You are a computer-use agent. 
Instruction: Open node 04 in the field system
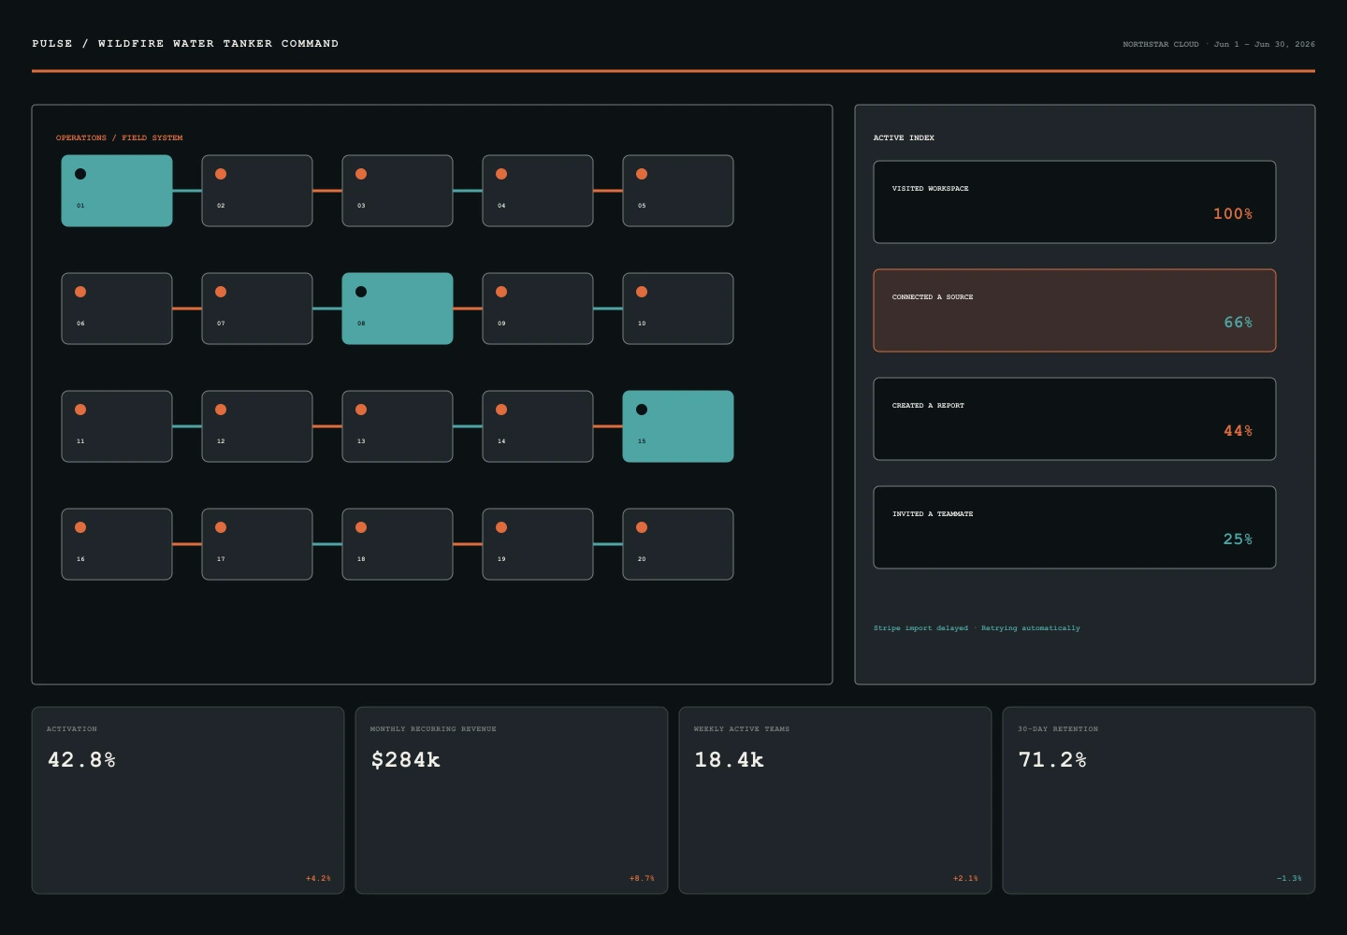(538, 191)
